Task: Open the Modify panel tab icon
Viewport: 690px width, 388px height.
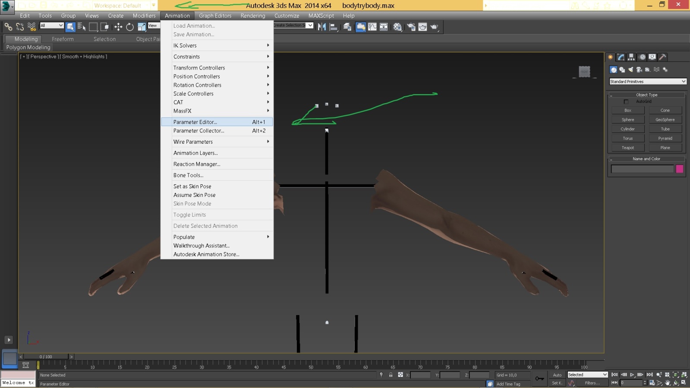Action: 621,57
